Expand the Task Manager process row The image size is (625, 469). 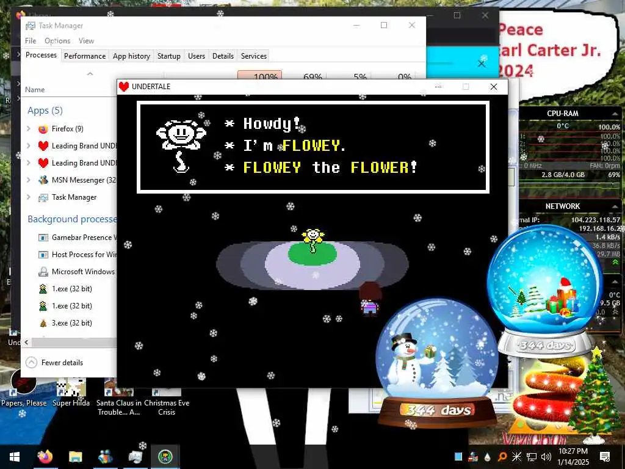[x=28, y=197]
